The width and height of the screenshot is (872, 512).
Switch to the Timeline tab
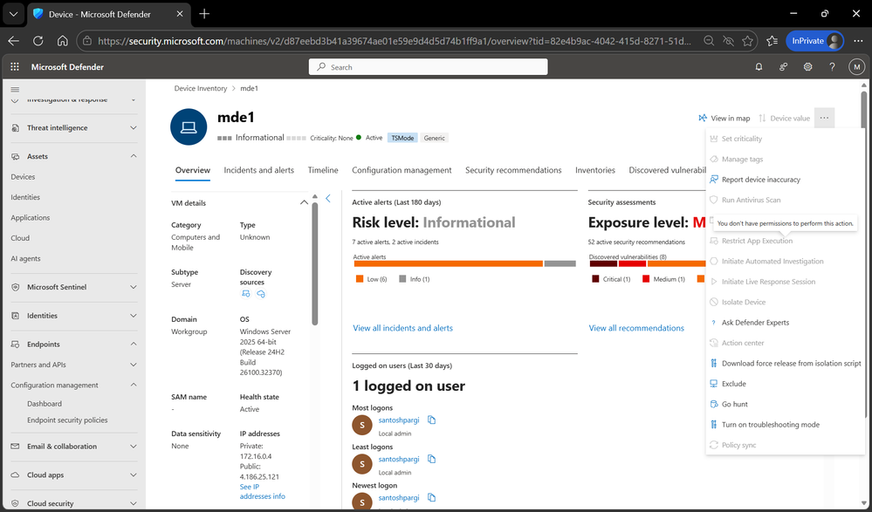(x=322, y=170)
